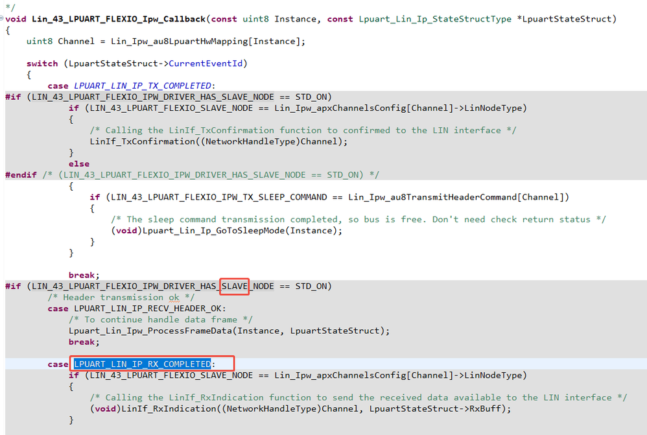Click the else keyword before #endif
This screenshot has width=647, height=435.
coord(79,164)
